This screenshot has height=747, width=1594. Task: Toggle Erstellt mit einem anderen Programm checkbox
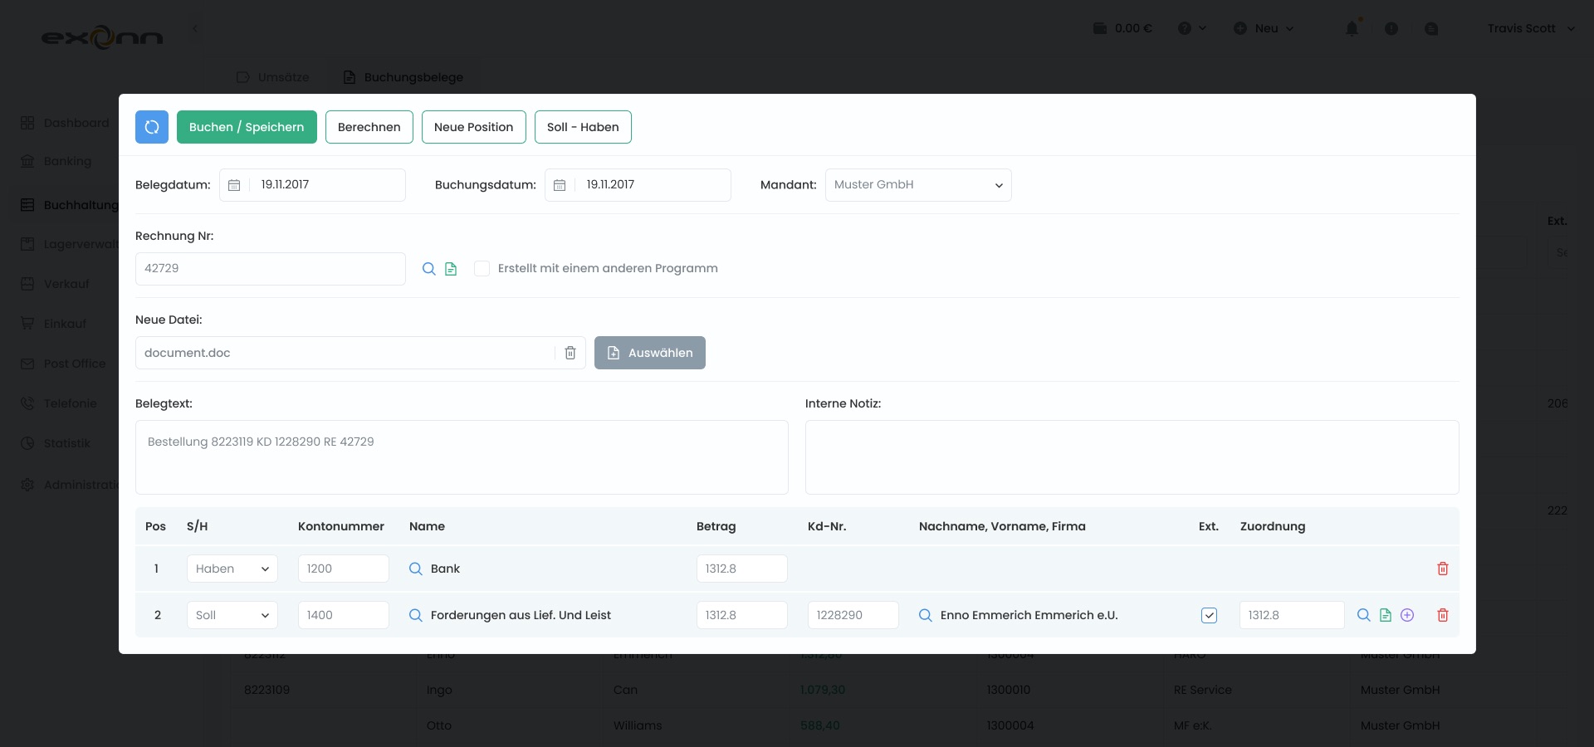[482, 269]
